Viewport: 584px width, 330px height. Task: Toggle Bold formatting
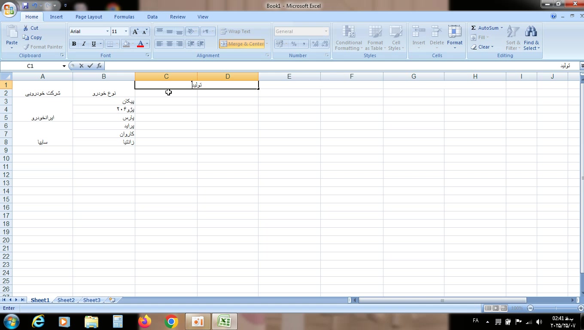click(74, 44)
